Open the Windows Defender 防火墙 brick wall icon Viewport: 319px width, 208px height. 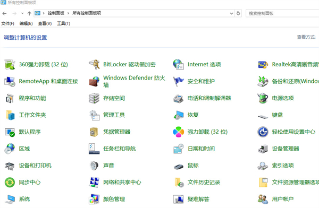[94, 82]
